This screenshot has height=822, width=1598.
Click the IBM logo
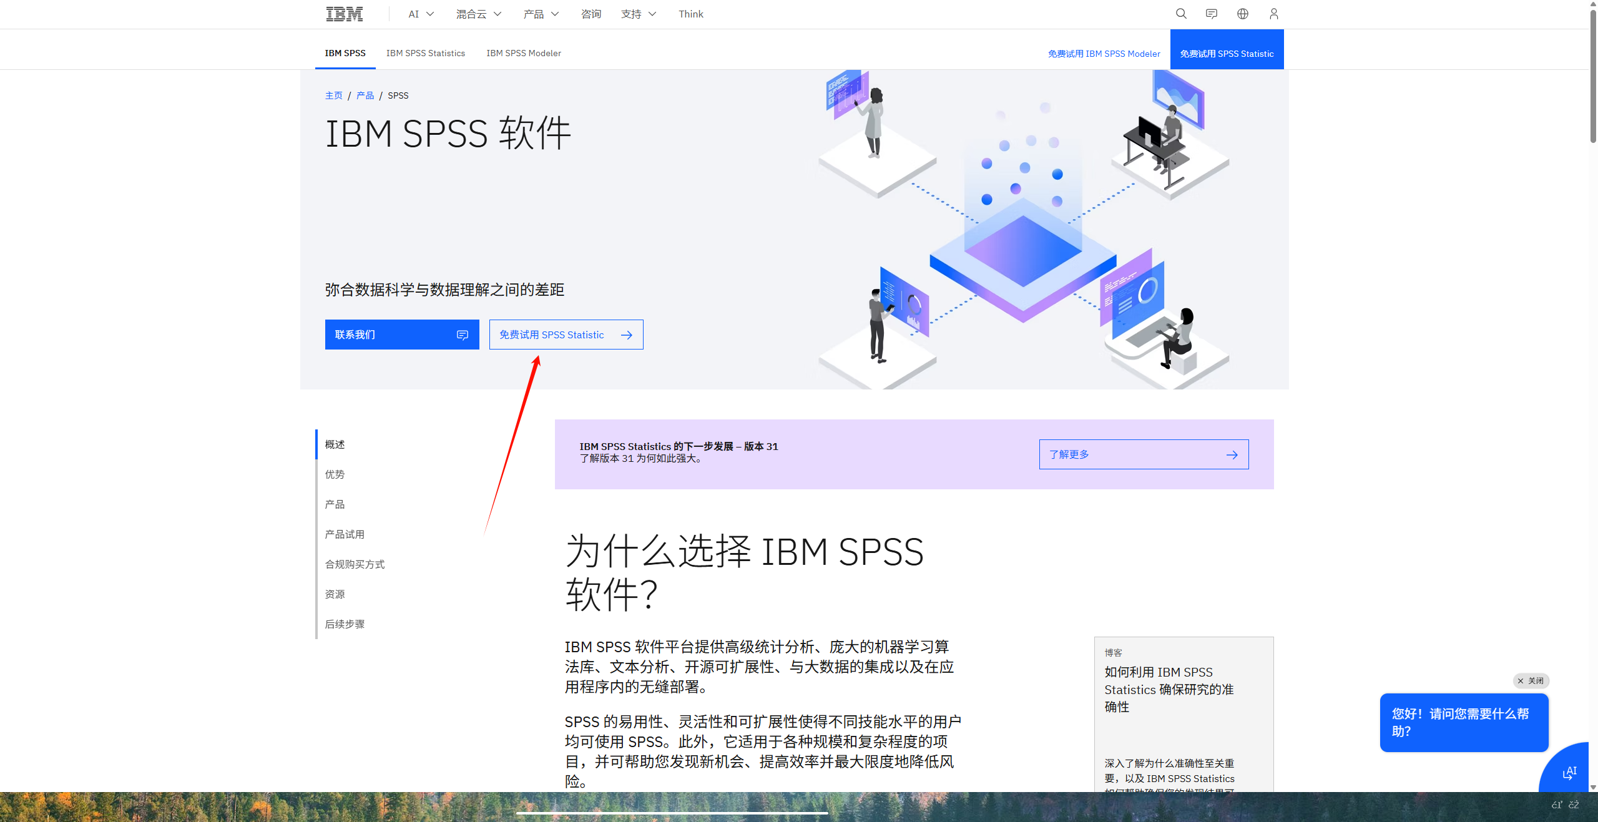tap(344, 13)
